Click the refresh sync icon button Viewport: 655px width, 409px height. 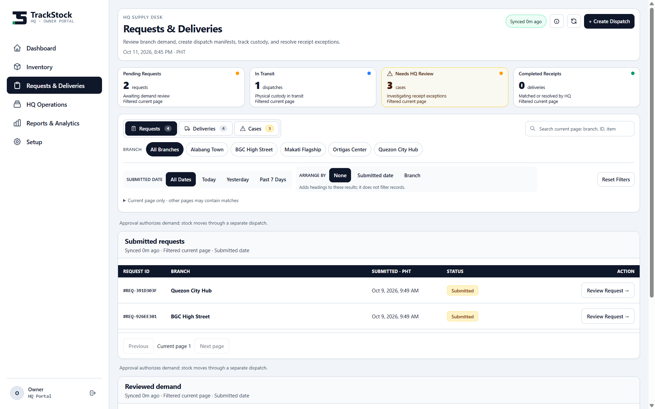(574, 21)
